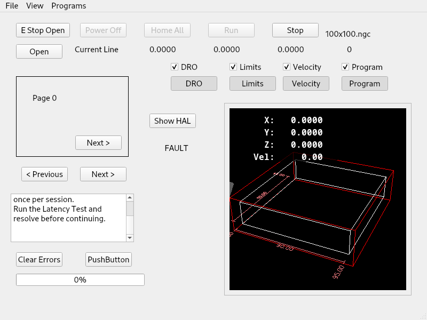Toggle the Program pushbutton
The image size is (427, 320).
coord(365,84)
